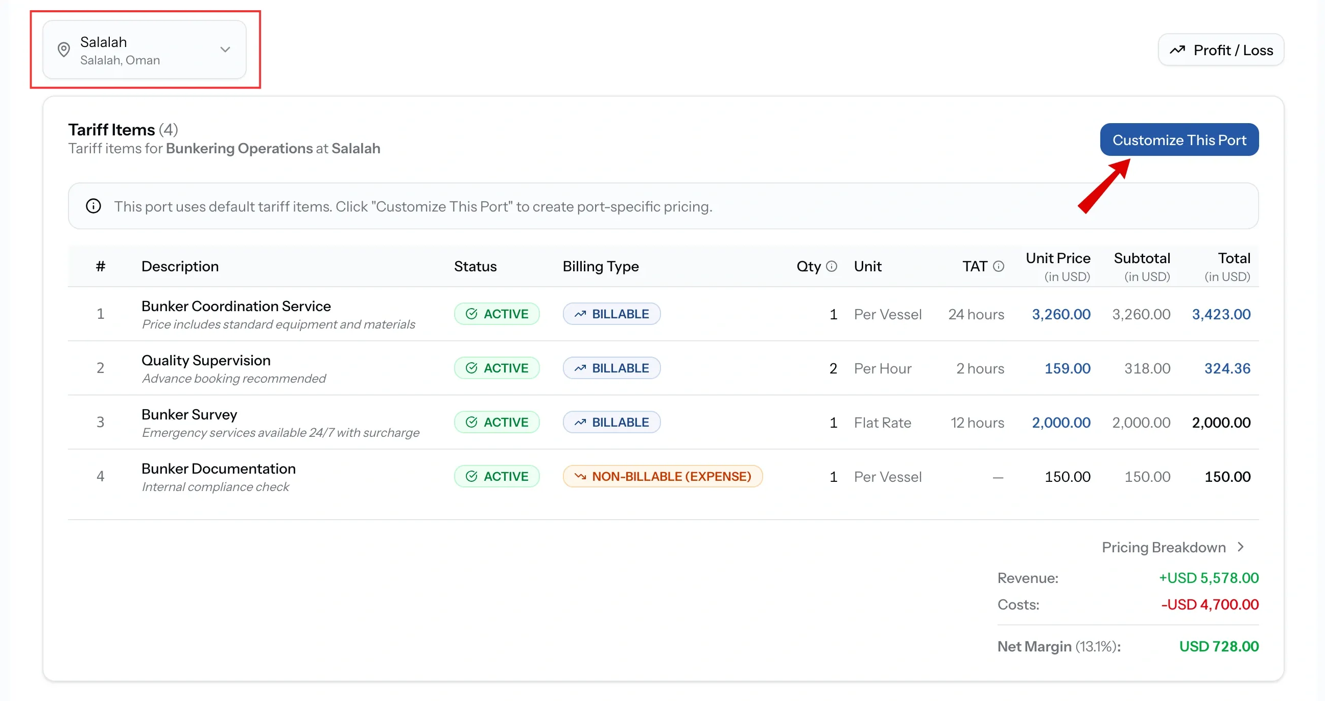Open the Salalah port selector dropdown
Image resolution: width=1325 pixels, height=701 pixels.
[144, 50]
